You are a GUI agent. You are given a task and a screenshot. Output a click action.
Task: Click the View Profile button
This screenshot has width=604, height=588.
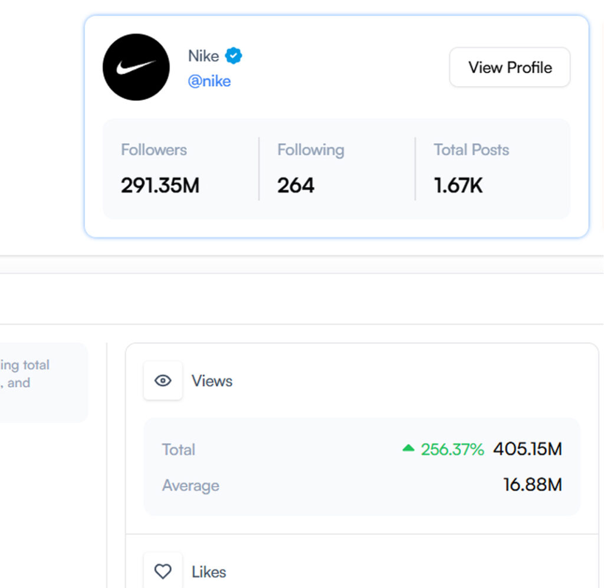pyautogui.click(x=510, y=67)
